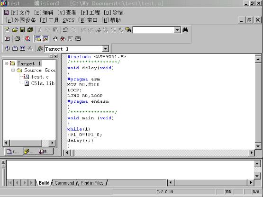Collapse the Source Group tree node
The width and height of the screenshot is (263, 197).
click(13, 70)
